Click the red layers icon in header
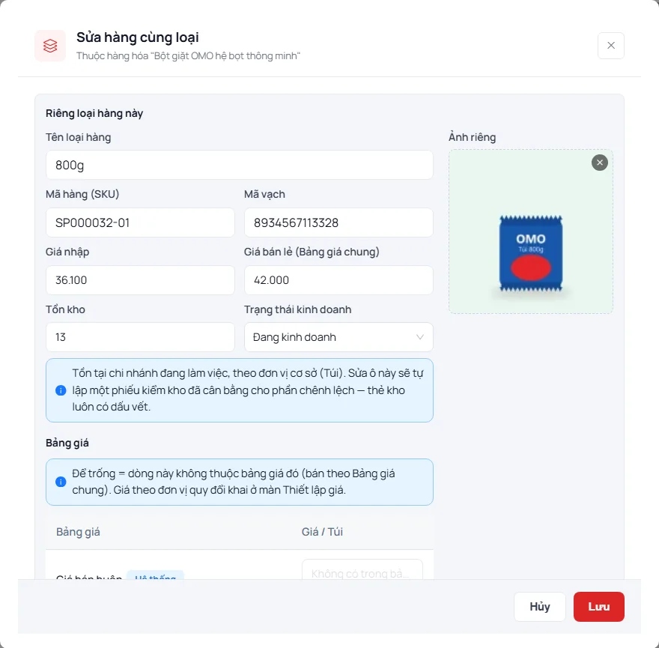Viewport: 659px width, 648px height. [50, 46]
